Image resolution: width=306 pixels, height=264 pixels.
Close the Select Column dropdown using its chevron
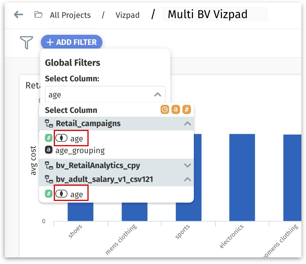coord(158,94)
